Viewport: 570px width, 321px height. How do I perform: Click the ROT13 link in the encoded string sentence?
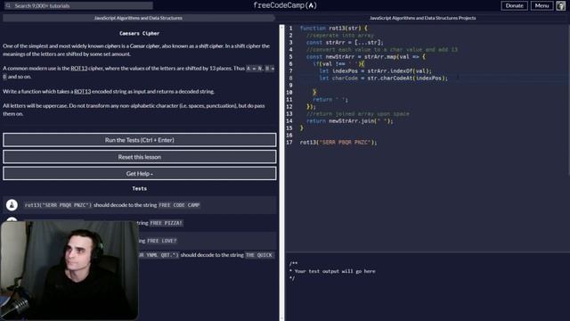(x=83, y=91)
